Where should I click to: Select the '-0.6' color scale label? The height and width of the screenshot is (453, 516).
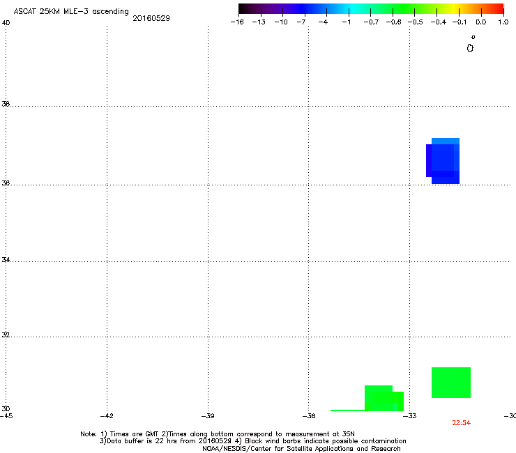coord(393,22)
